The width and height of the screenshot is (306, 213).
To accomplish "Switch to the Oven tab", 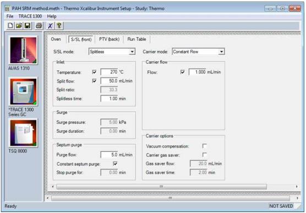I will 56,39.
